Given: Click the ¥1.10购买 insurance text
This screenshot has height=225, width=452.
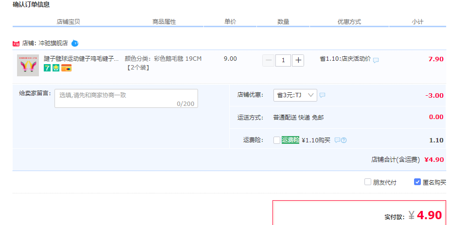Looking at the screenshot, I should [x=316, y=140].
